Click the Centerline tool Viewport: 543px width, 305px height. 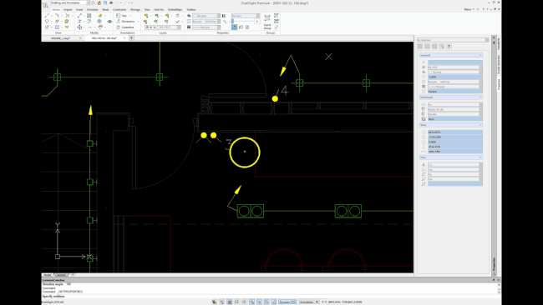[125, 27]
